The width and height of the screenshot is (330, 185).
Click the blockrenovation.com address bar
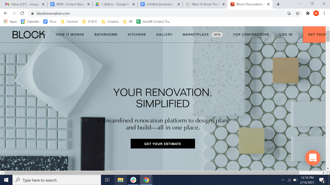point(158,13)
